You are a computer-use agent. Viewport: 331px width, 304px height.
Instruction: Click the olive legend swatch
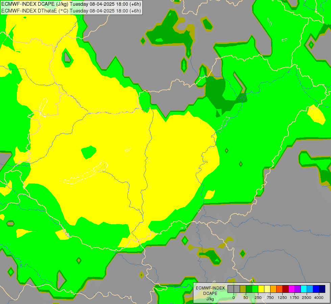click(243, 289)
